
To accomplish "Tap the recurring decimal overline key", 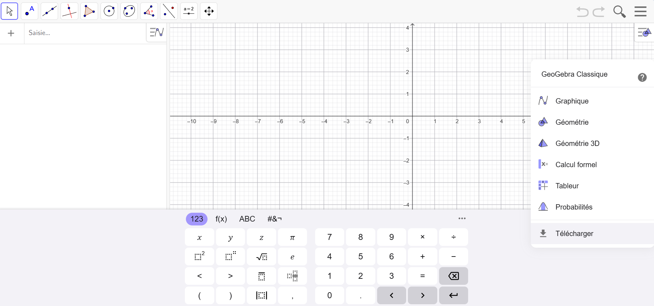I will tap(261, 276).
